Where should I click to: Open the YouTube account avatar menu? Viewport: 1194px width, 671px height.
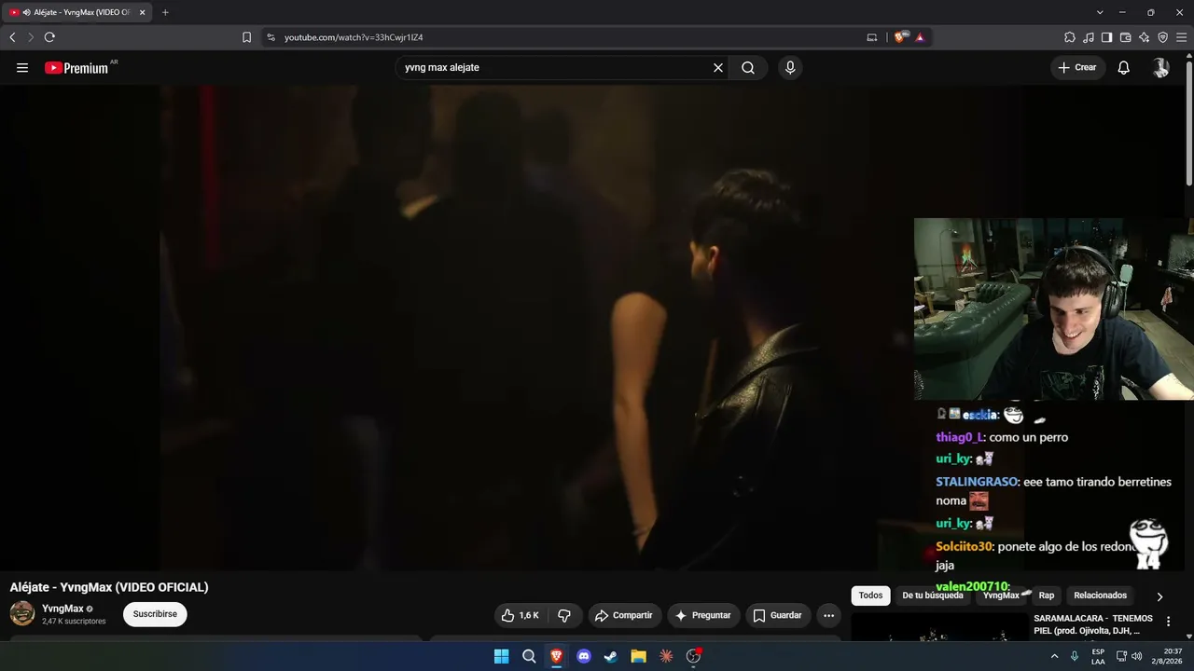click(1160, 68)
